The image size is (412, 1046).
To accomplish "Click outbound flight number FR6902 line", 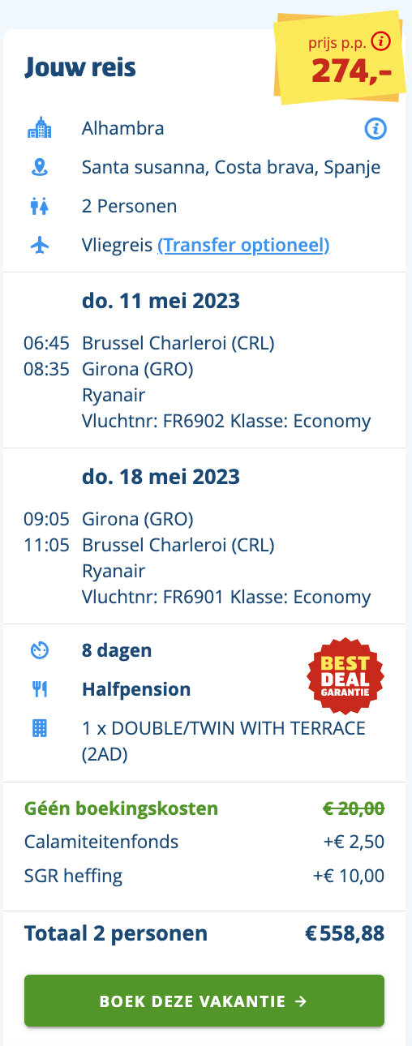I will [226, 422].
